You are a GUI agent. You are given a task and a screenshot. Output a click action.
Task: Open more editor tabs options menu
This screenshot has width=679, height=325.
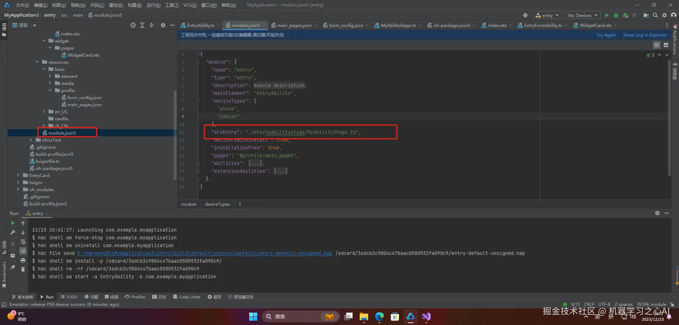(x=667, y=25)
